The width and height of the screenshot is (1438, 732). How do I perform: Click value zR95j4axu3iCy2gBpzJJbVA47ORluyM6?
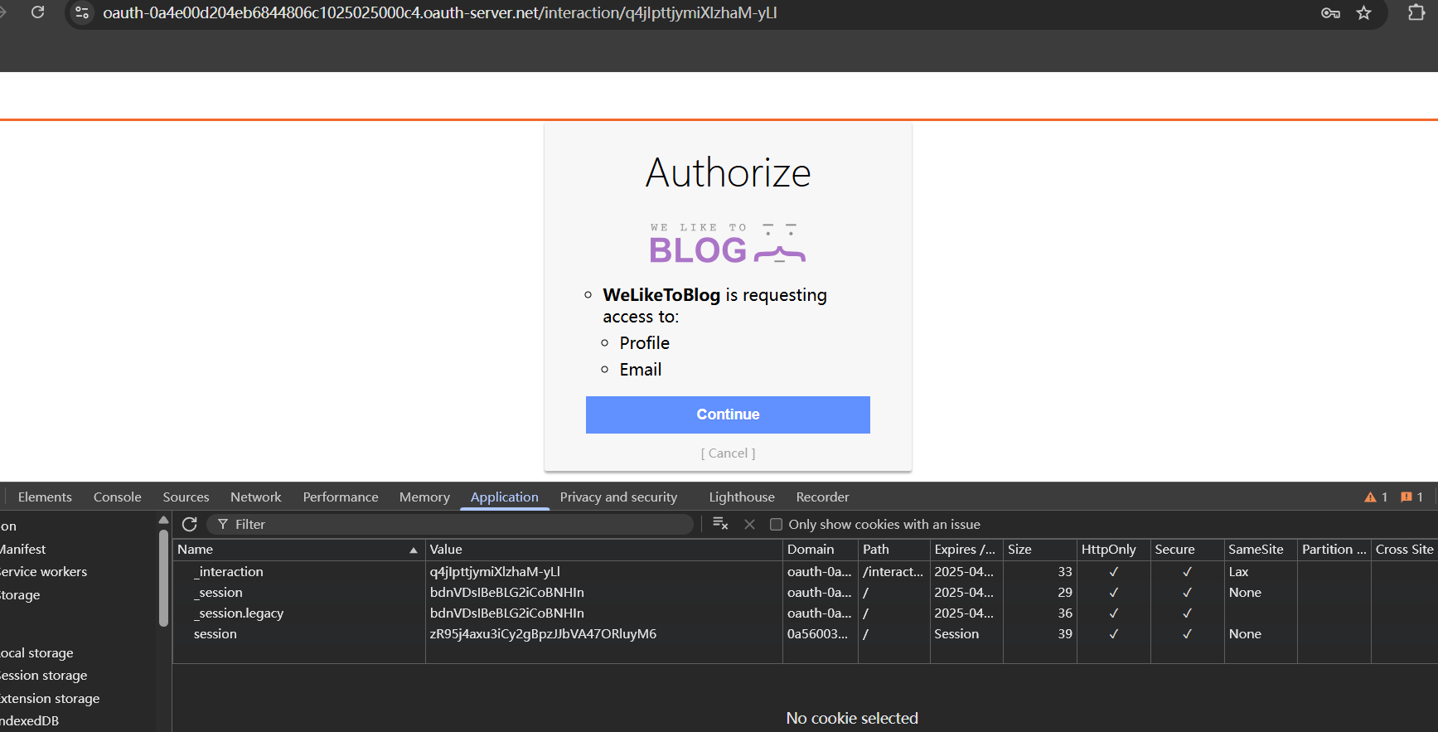tap(543, 634)
